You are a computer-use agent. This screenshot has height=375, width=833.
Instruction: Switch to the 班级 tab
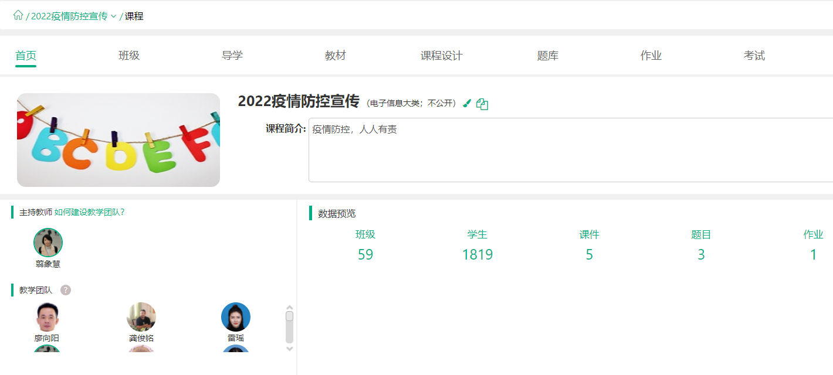pos(129,56)
